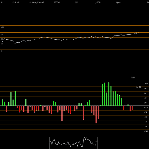Click the overlapping value label near 80 on the MR chart
The width and height of the screenshot is (149, 149).
(x=139, y=87)
